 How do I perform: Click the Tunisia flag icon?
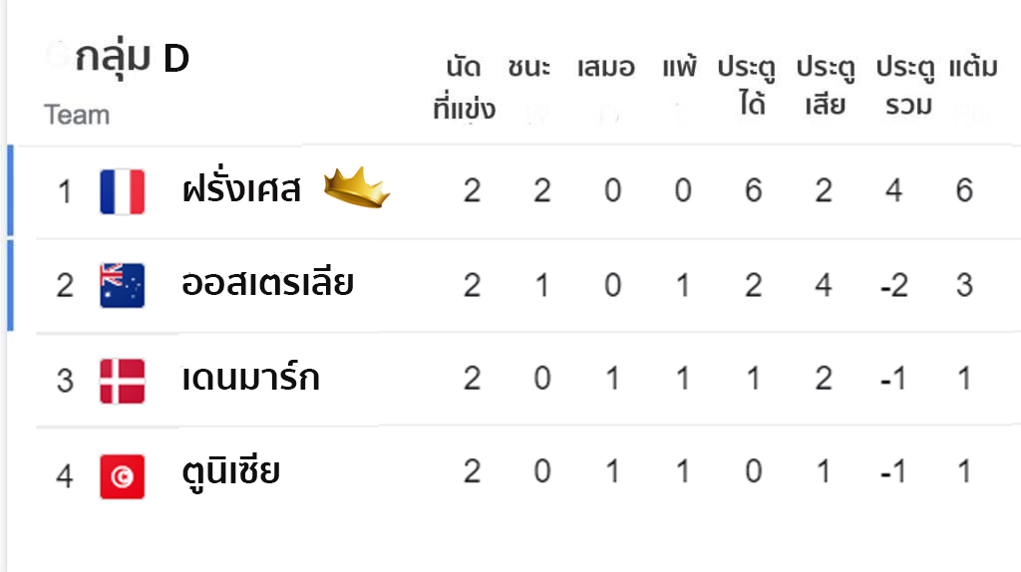[123, 476]
